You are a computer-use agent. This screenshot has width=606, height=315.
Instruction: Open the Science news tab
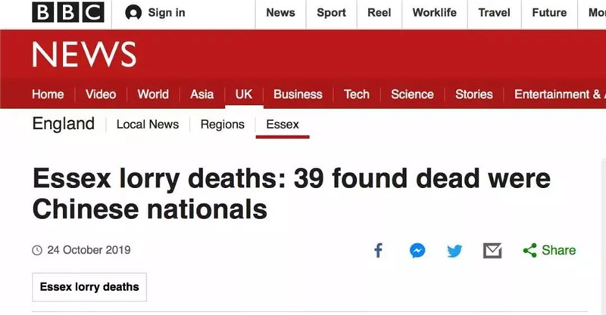click(x=412, y=94)
